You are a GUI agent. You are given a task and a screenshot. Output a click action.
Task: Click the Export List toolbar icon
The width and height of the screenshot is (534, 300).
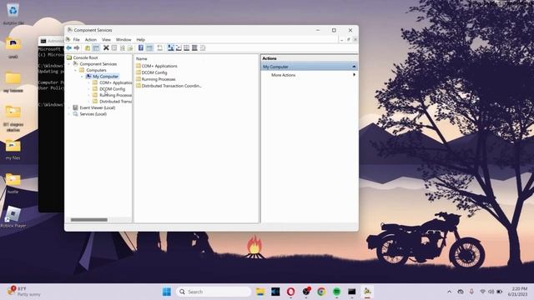point(130,48)
